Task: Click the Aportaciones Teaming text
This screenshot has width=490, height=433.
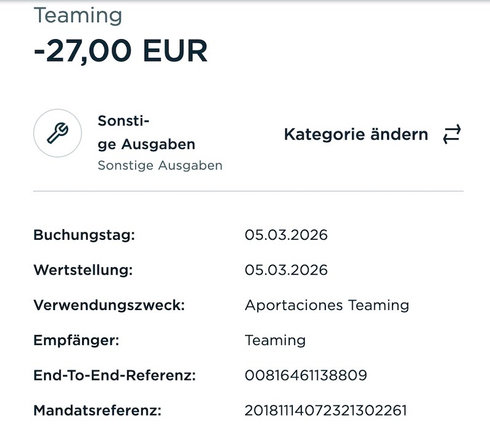Action: [326, 305]
